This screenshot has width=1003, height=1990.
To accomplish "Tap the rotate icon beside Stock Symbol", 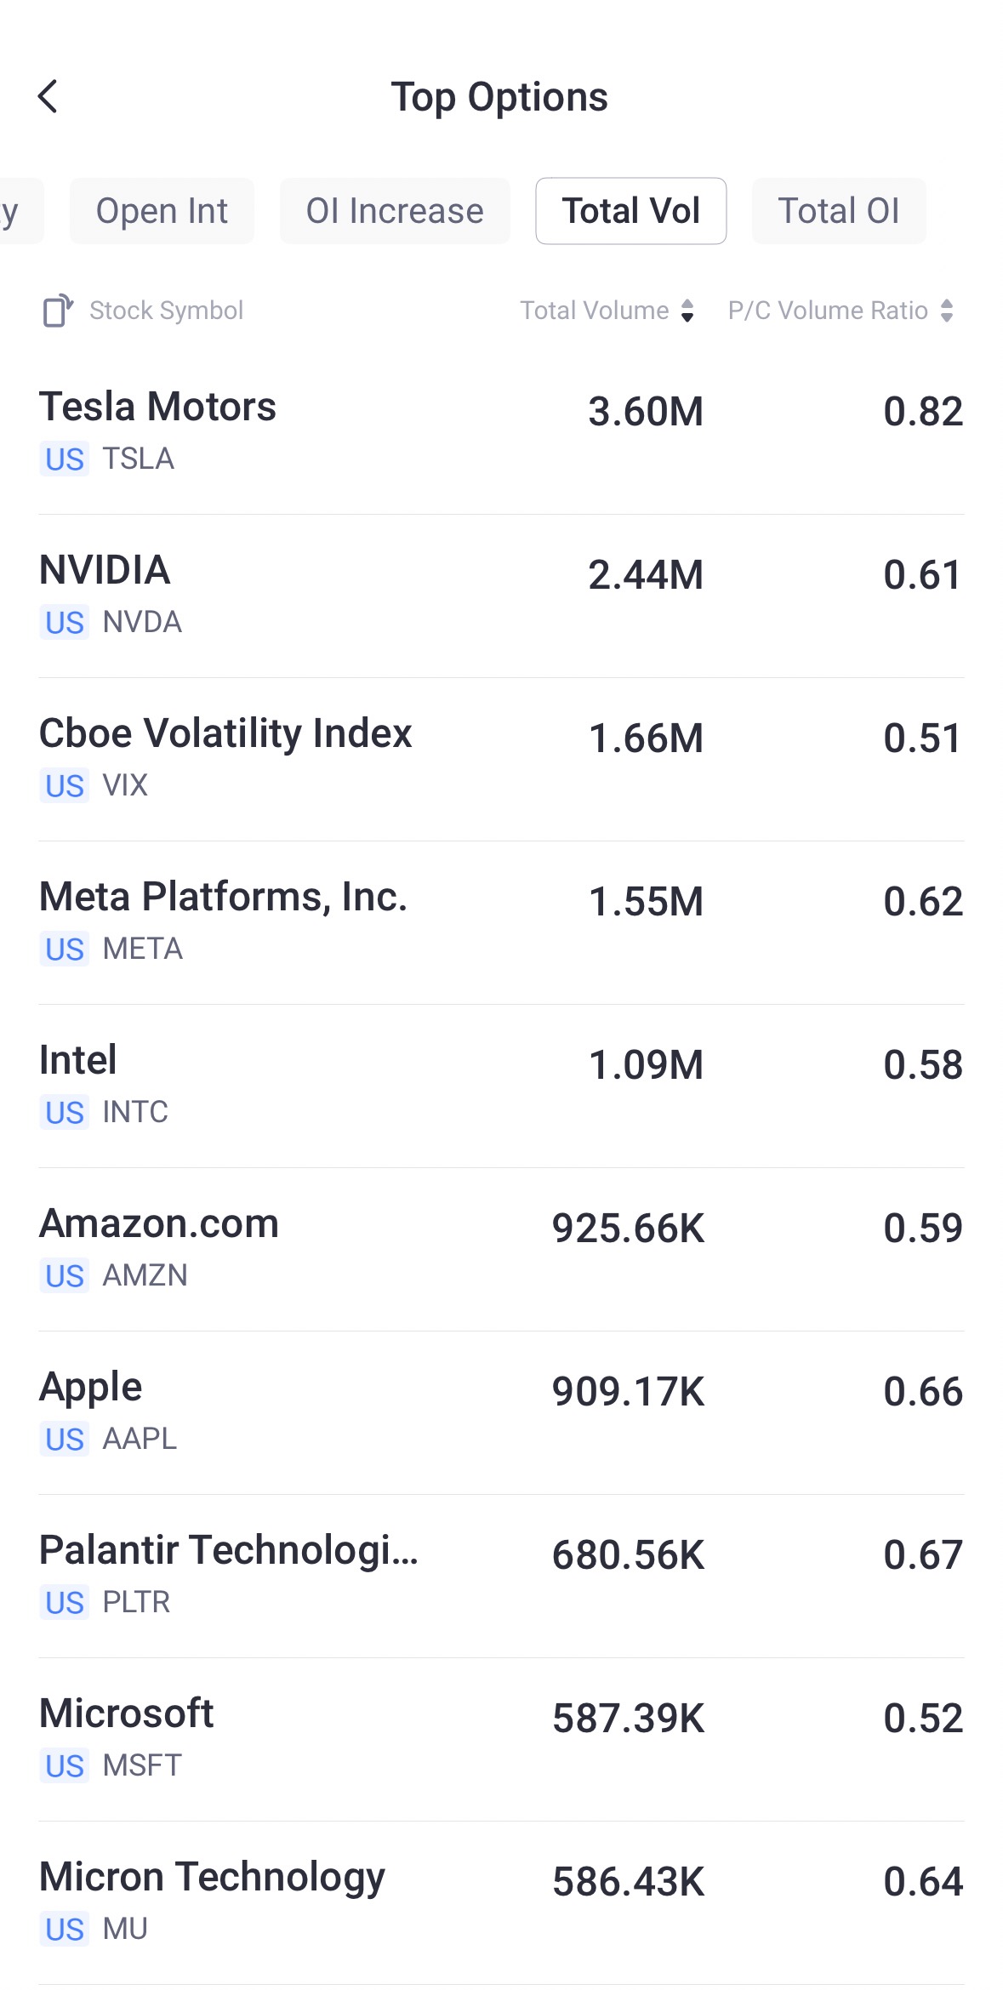I will pos(57,311).
